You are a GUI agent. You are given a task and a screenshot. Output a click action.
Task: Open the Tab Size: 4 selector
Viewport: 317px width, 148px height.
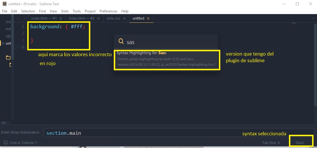[x=271, y=143]
